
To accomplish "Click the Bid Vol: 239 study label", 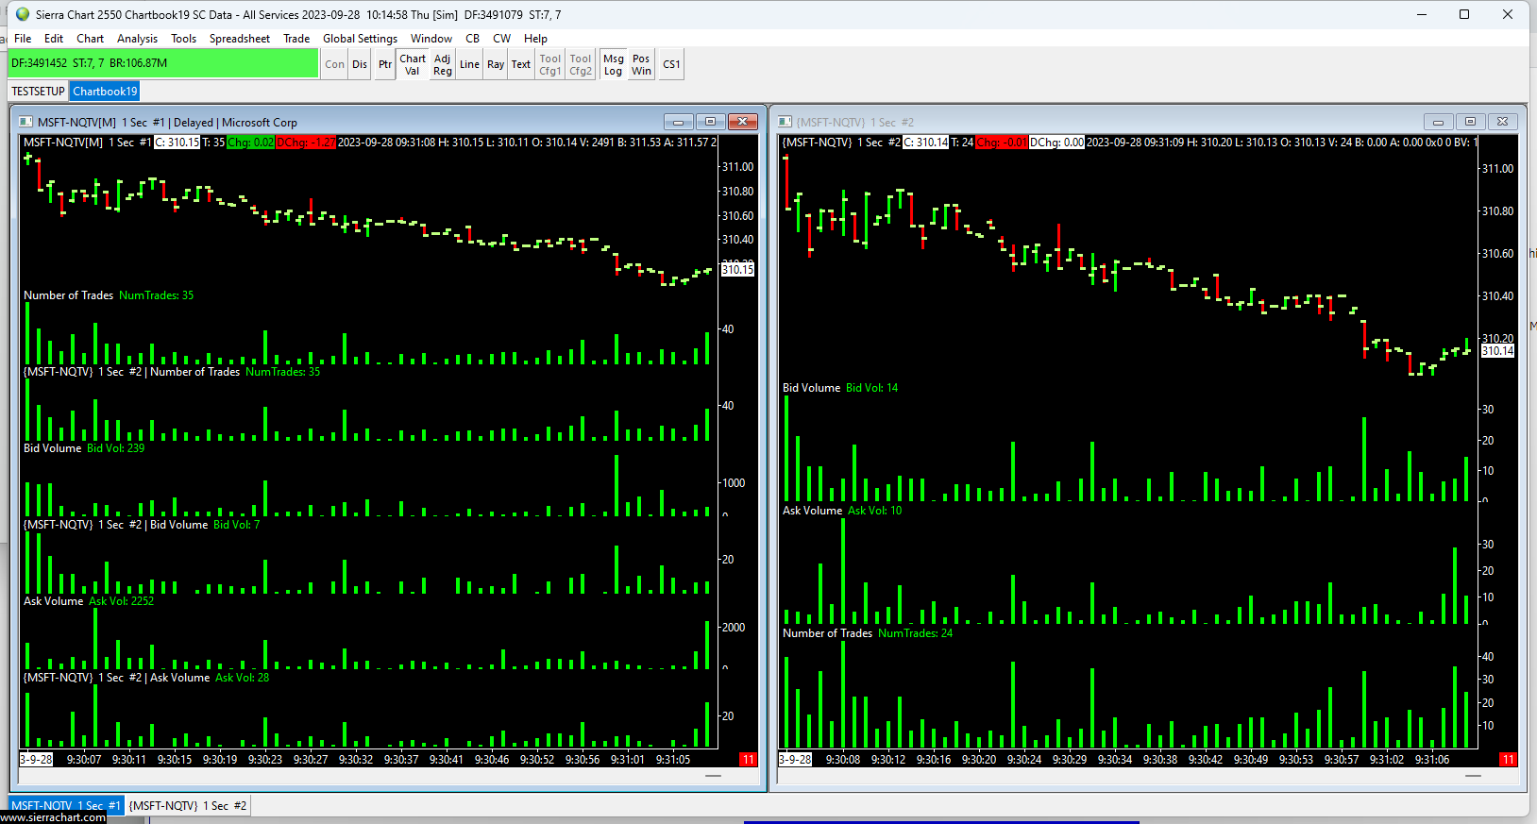I will (x=116, y=448).
